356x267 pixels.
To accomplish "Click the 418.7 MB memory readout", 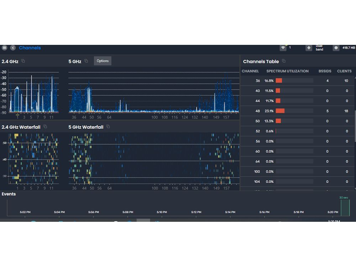I will point(349,48).
